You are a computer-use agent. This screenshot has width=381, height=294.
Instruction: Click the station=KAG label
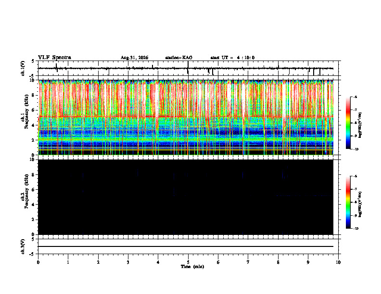point(178,58)
